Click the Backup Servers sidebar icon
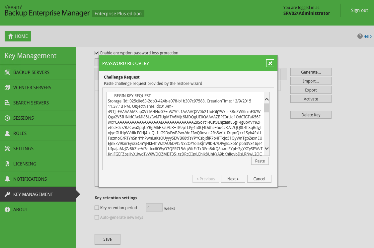The image size is (374, 248). click(x=7, y=72)
